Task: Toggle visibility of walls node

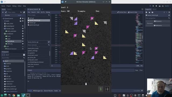Action: [23, 21]
